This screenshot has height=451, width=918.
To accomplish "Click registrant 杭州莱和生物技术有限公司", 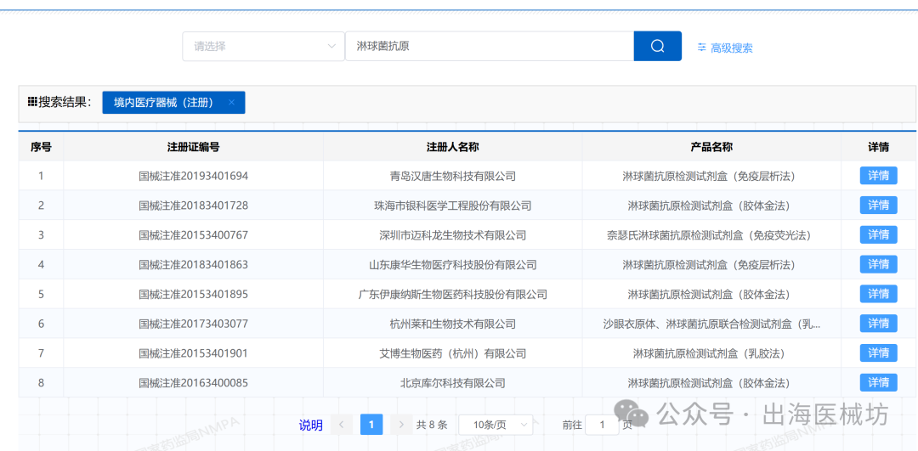I will (x=452, y=324).
